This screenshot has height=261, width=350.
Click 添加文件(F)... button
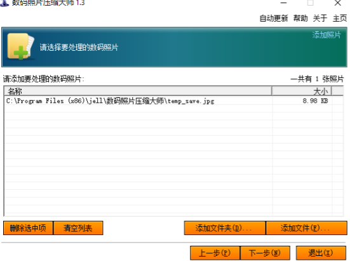coord(306,228)
